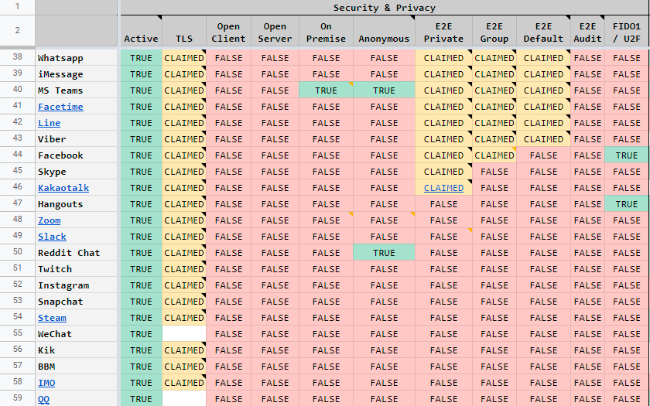Screen dimensions: 650x406
Task: Select the E2E Default column header
Action: [x=543, y=32]
